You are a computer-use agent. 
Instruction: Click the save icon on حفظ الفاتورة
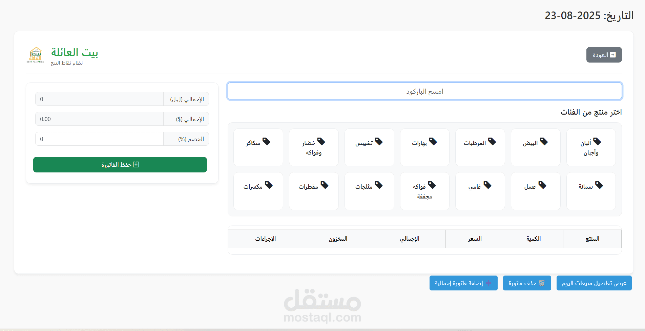click(x=136, y=164)
